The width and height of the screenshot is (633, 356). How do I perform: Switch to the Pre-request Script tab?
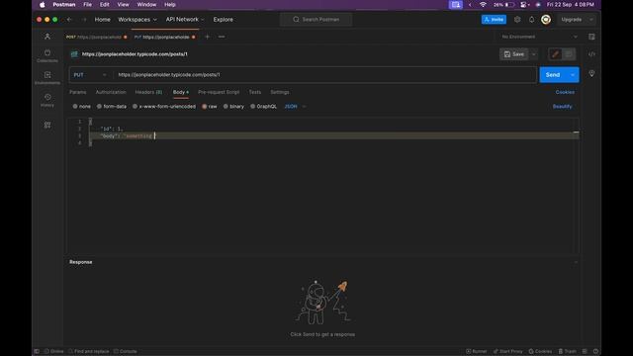(219, 92)
